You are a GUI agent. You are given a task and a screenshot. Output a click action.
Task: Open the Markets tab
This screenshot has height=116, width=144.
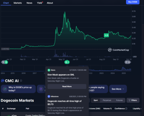pyautogui.click(x=18, y=3)
